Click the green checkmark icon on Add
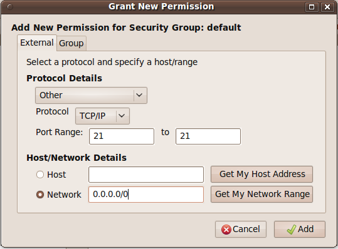 (292, 230)
